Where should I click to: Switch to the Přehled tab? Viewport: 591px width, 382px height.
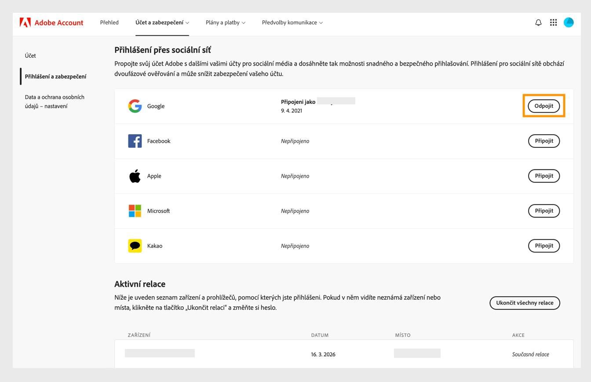pos(109,22)
